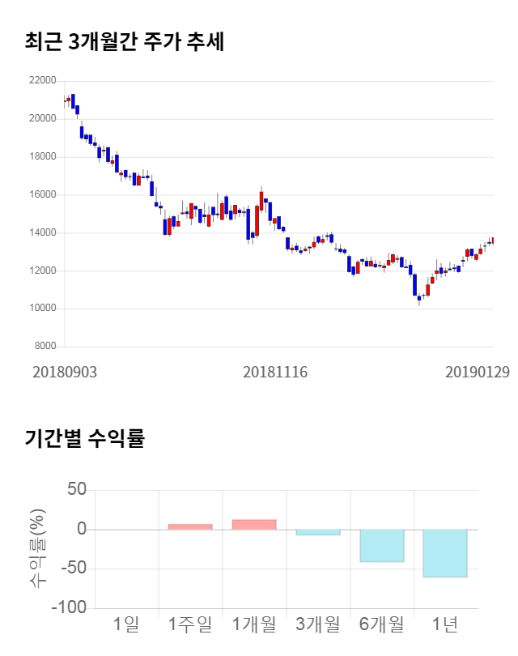The width and height of the screenshot is (518, 656).
Task: Click the 20180903 start date label
Action: (x=65, y=372)
